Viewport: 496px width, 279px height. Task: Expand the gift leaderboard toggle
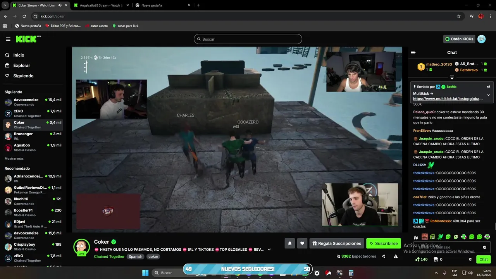click(x=452, y=77)
